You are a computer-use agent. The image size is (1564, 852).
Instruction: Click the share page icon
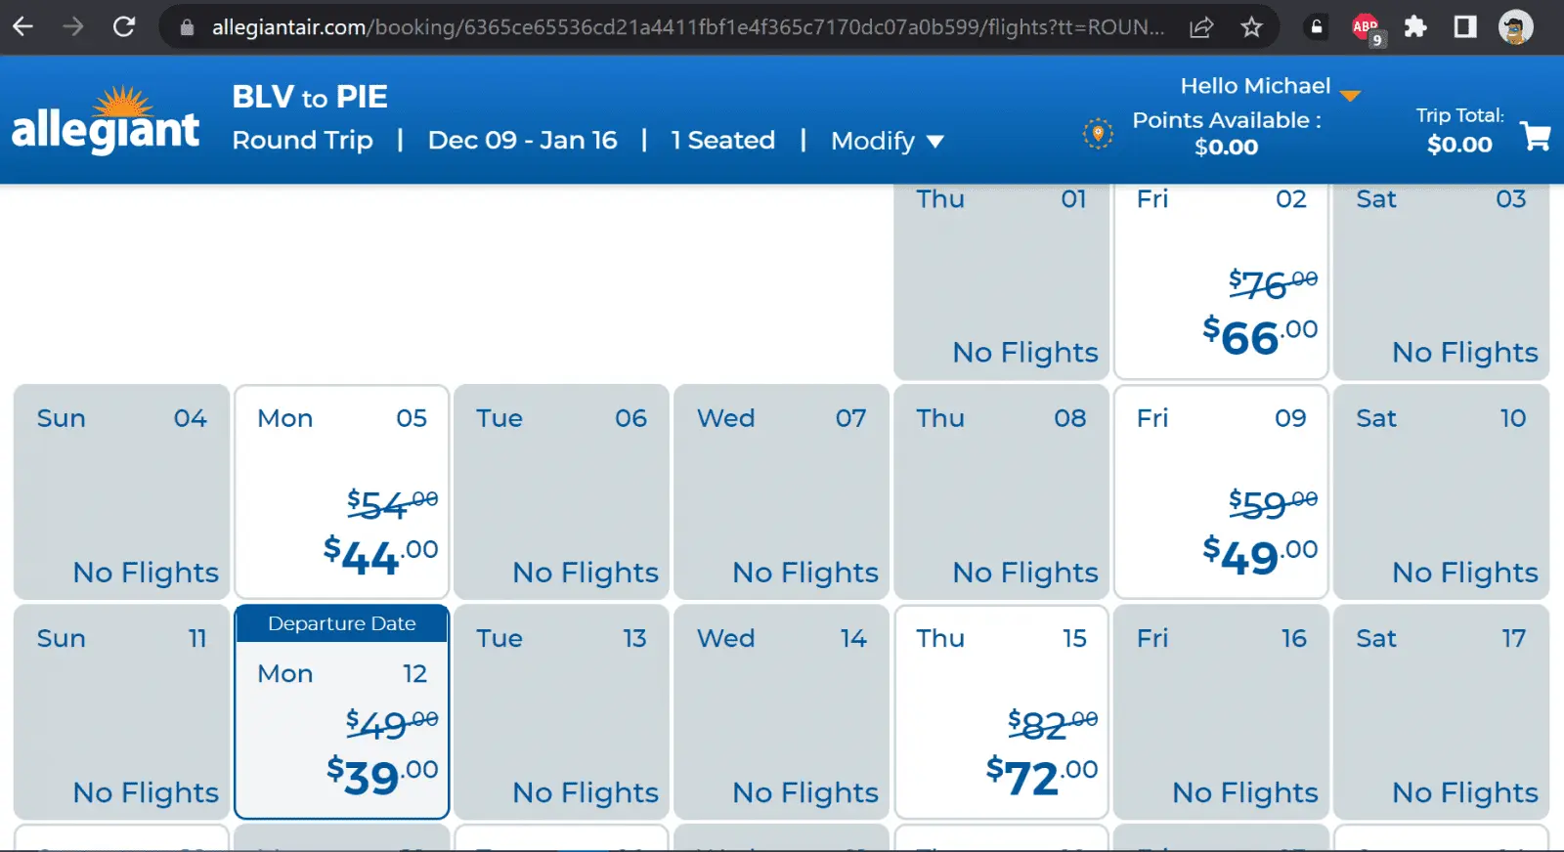pyautogui.click(x=1201, y=27)
